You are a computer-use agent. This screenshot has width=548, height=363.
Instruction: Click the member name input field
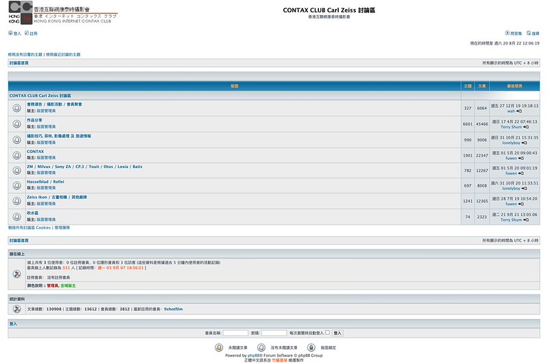235,333
